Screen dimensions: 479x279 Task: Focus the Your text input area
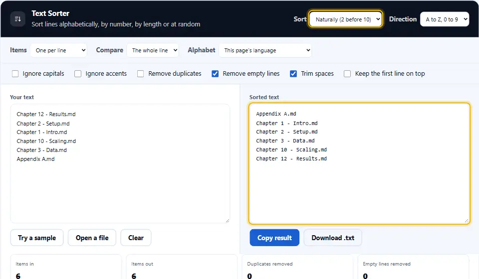120,163
